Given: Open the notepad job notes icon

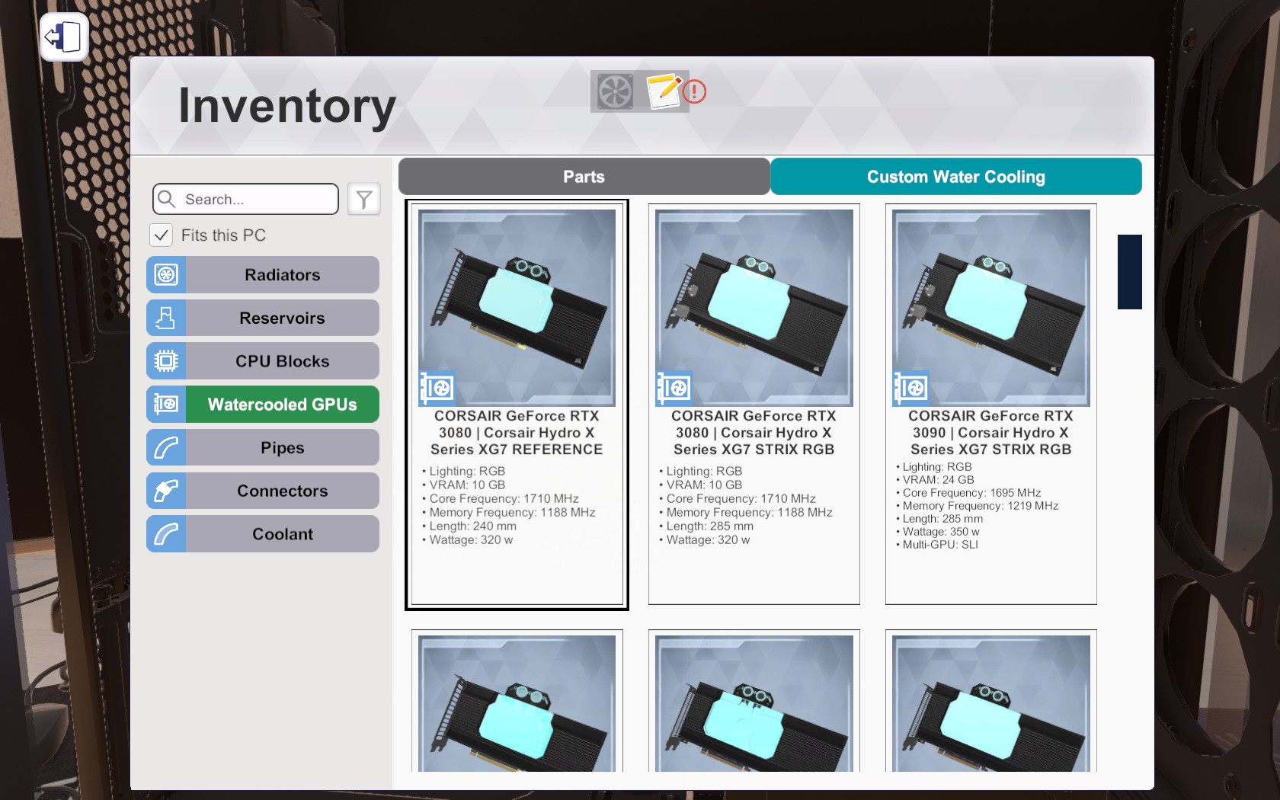Looking at the screenshot, I should [x=664, y=91].
